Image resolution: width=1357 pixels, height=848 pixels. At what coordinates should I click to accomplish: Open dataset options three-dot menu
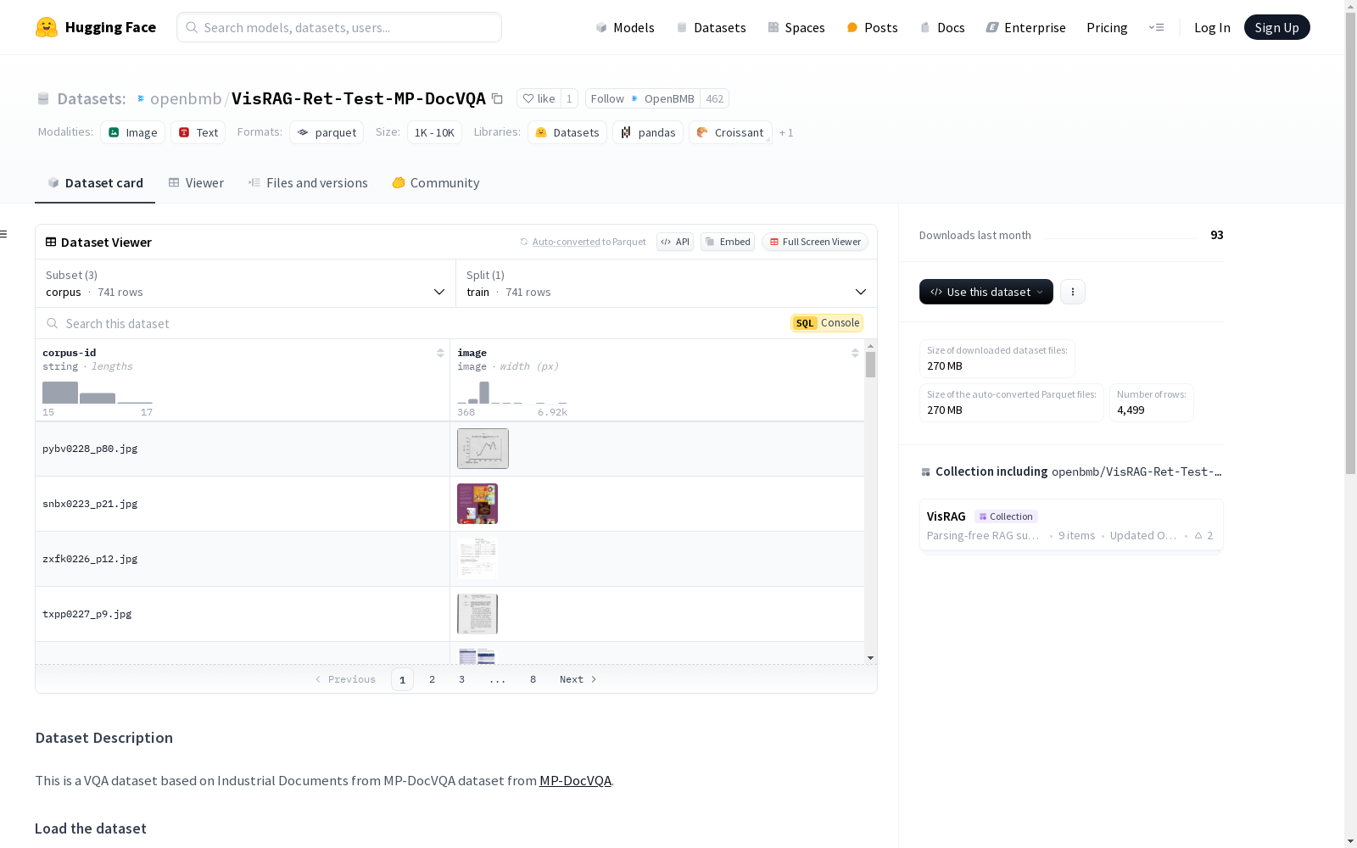1073,292
